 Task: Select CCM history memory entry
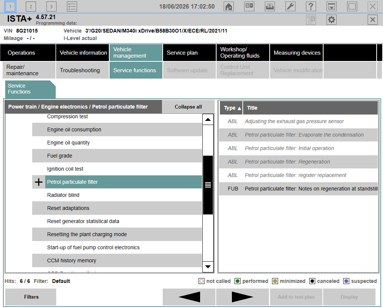pyautogui.click(x=117, y=260)
